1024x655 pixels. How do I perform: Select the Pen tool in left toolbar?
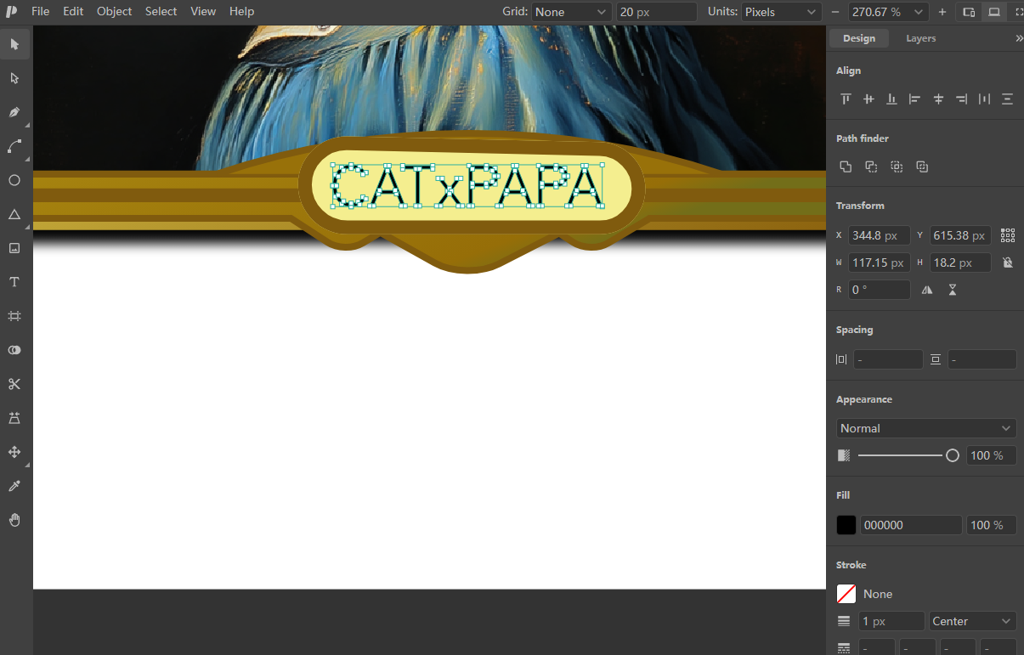click(14, 112)
